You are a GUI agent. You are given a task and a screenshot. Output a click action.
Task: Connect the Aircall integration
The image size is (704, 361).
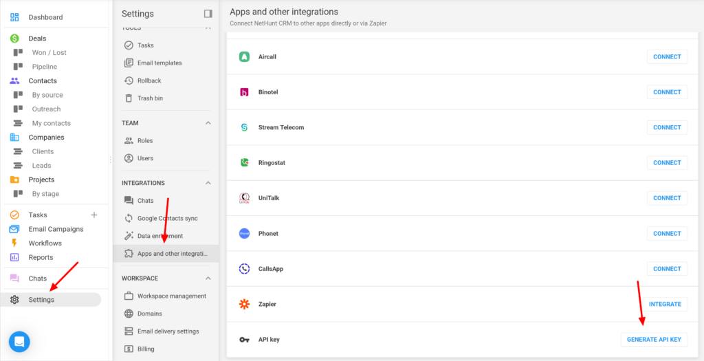click(x=667, y=56)
